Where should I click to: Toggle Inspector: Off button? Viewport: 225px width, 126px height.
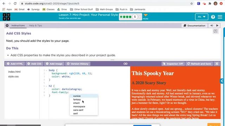click(x=173, y=64)
